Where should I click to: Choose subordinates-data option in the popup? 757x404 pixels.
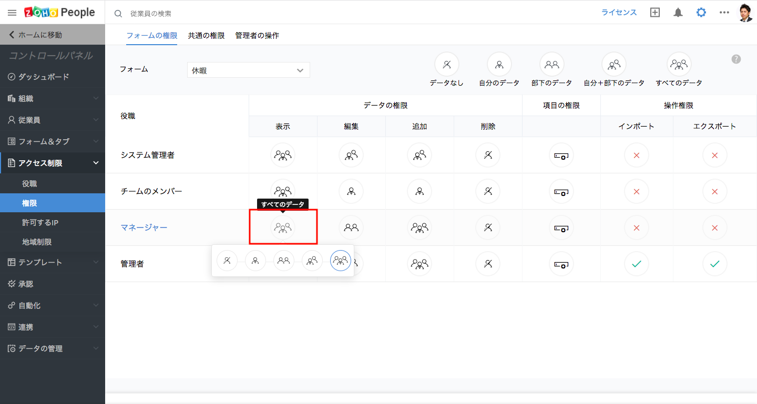(284, 261)
